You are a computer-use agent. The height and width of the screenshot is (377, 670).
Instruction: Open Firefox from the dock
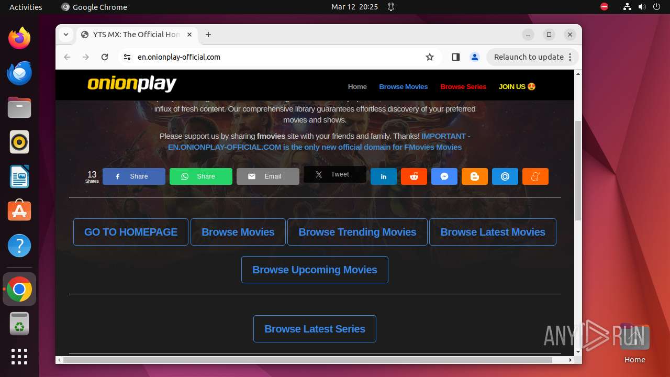tap(19, 38)
